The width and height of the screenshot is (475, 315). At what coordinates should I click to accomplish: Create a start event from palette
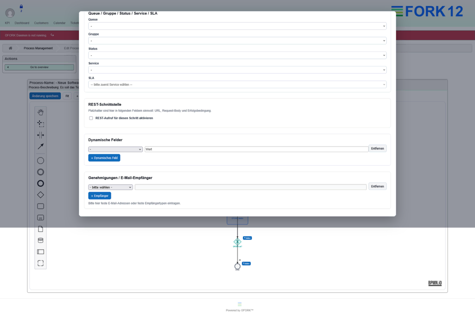(40, 161)
